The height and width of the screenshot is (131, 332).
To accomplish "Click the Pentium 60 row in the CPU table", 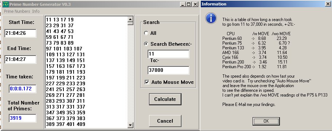I will point(255,38).
